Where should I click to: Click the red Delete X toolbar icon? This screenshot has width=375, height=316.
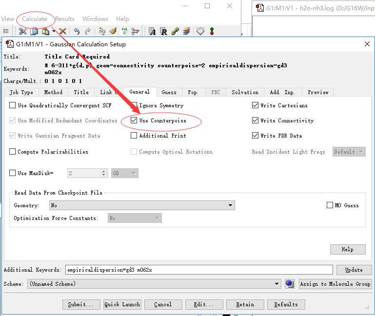pyautogui.click(x=62, y=31)
